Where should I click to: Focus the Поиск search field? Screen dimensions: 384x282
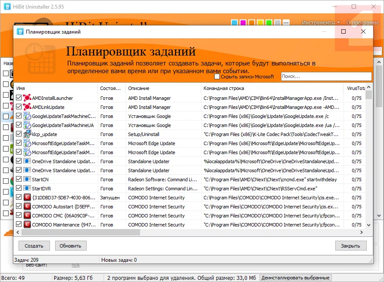coord(326,76)
